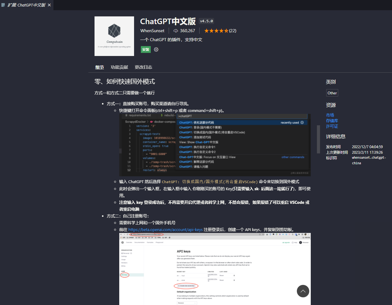Click the bullet 方式二：自己注册账号
The height and width of the screenshot is (305, 392).
click(x=128, y=216)
